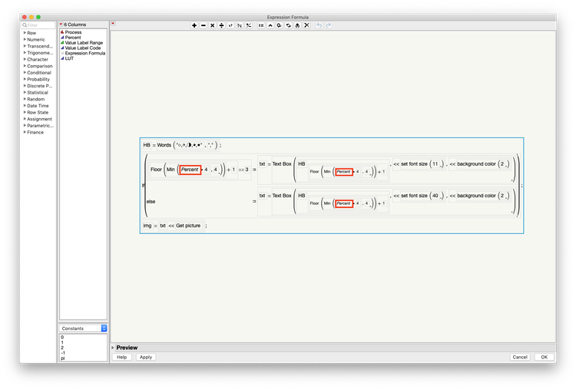Image resolution: width=576 pixels, height=389 pixels.
Task: Click the undo arrow icon
Action: coord(319,25)
